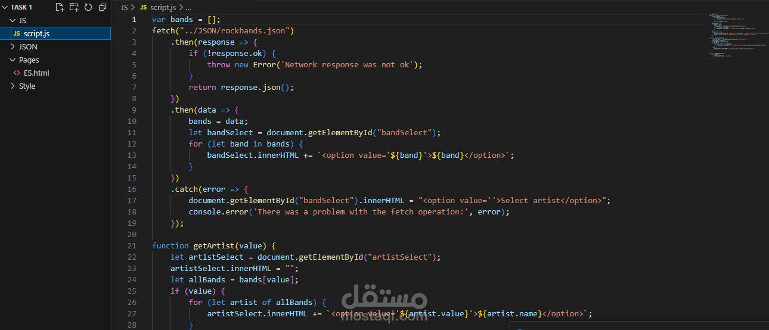Screen dimensions: 769x330
Task: Create a new file in explorer
Action: (60, 7)
